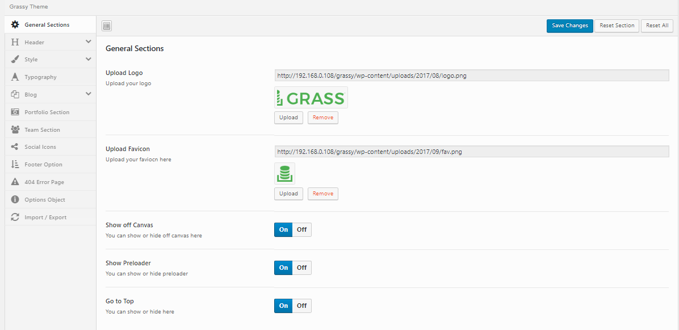Go to Portfolio Section settings
Screen dimensions: 679x330
pos(50,112)
